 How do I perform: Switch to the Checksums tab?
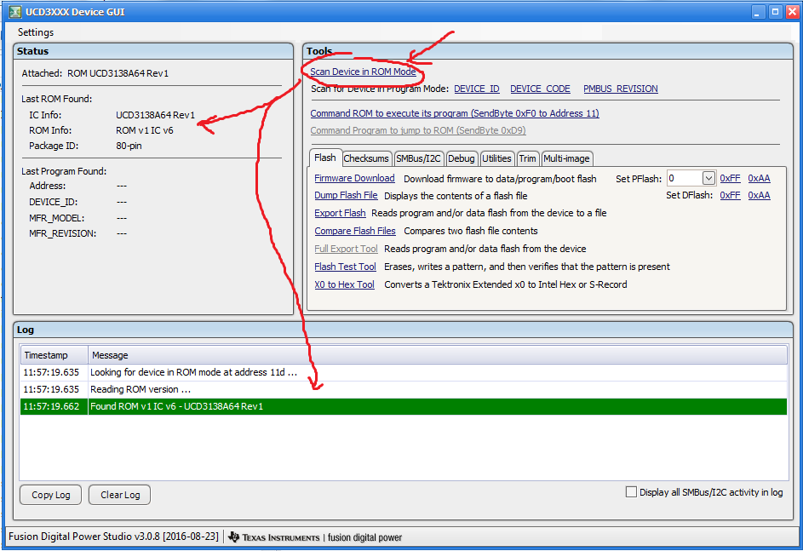(x=365, y=158)
